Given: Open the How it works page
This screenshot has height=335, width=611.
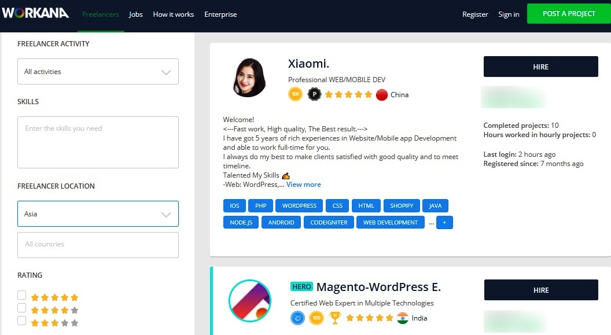Looking at the screenshot, I should click(174, 14).
